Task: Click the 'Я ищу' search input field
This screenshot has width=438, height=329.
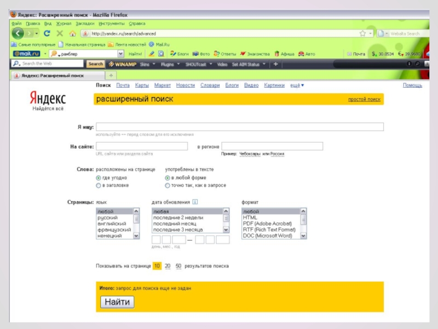Action: [239, 127]
